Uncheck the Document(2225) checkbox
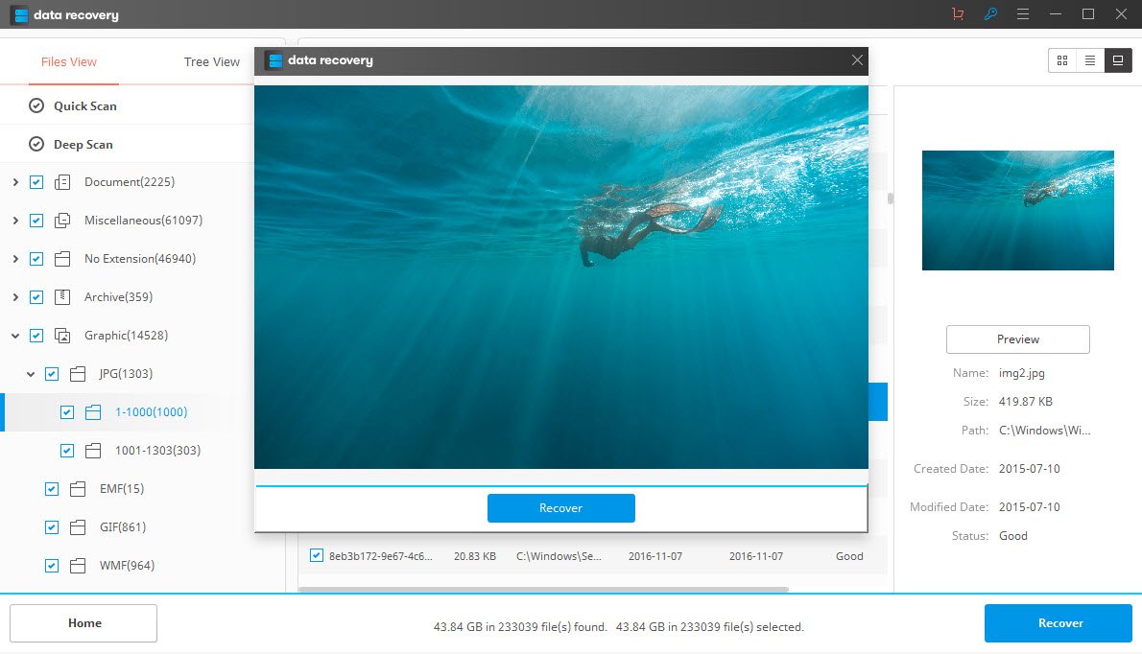The width and height of the screenshot is (1142, 654). tap(36, 181)
